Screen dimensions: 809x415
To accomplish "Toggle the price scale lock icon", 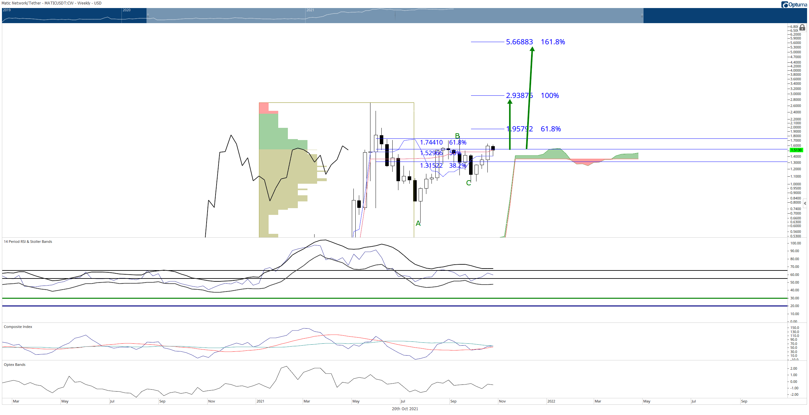I will click(802, 28).
